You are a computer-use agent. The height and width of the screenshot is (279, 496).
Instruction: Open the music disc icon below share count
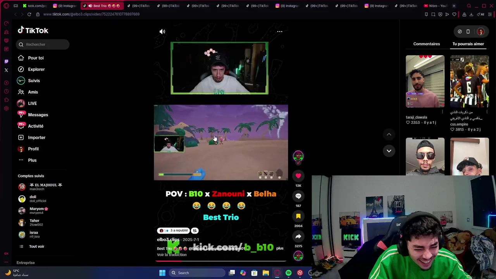point(298,256)
